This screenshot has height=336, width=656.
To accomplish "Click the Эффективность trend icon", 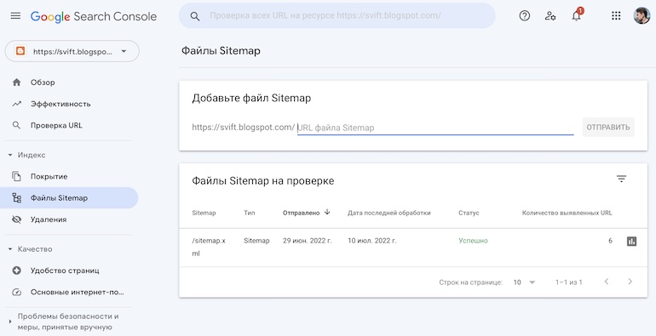I will [17, 104].
